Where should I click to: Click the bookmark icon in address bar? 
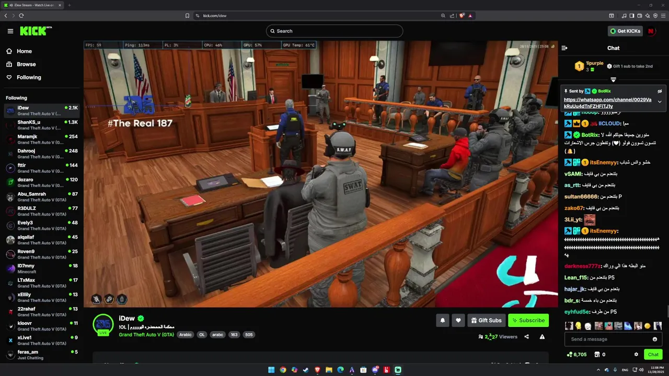pyautogui.click(x=187, y=16)
